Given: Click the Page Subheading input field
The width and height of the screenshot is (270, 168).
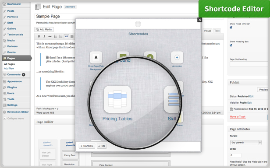Looking at the screenshot, I should pyautogui.click(x=249, y=64).
